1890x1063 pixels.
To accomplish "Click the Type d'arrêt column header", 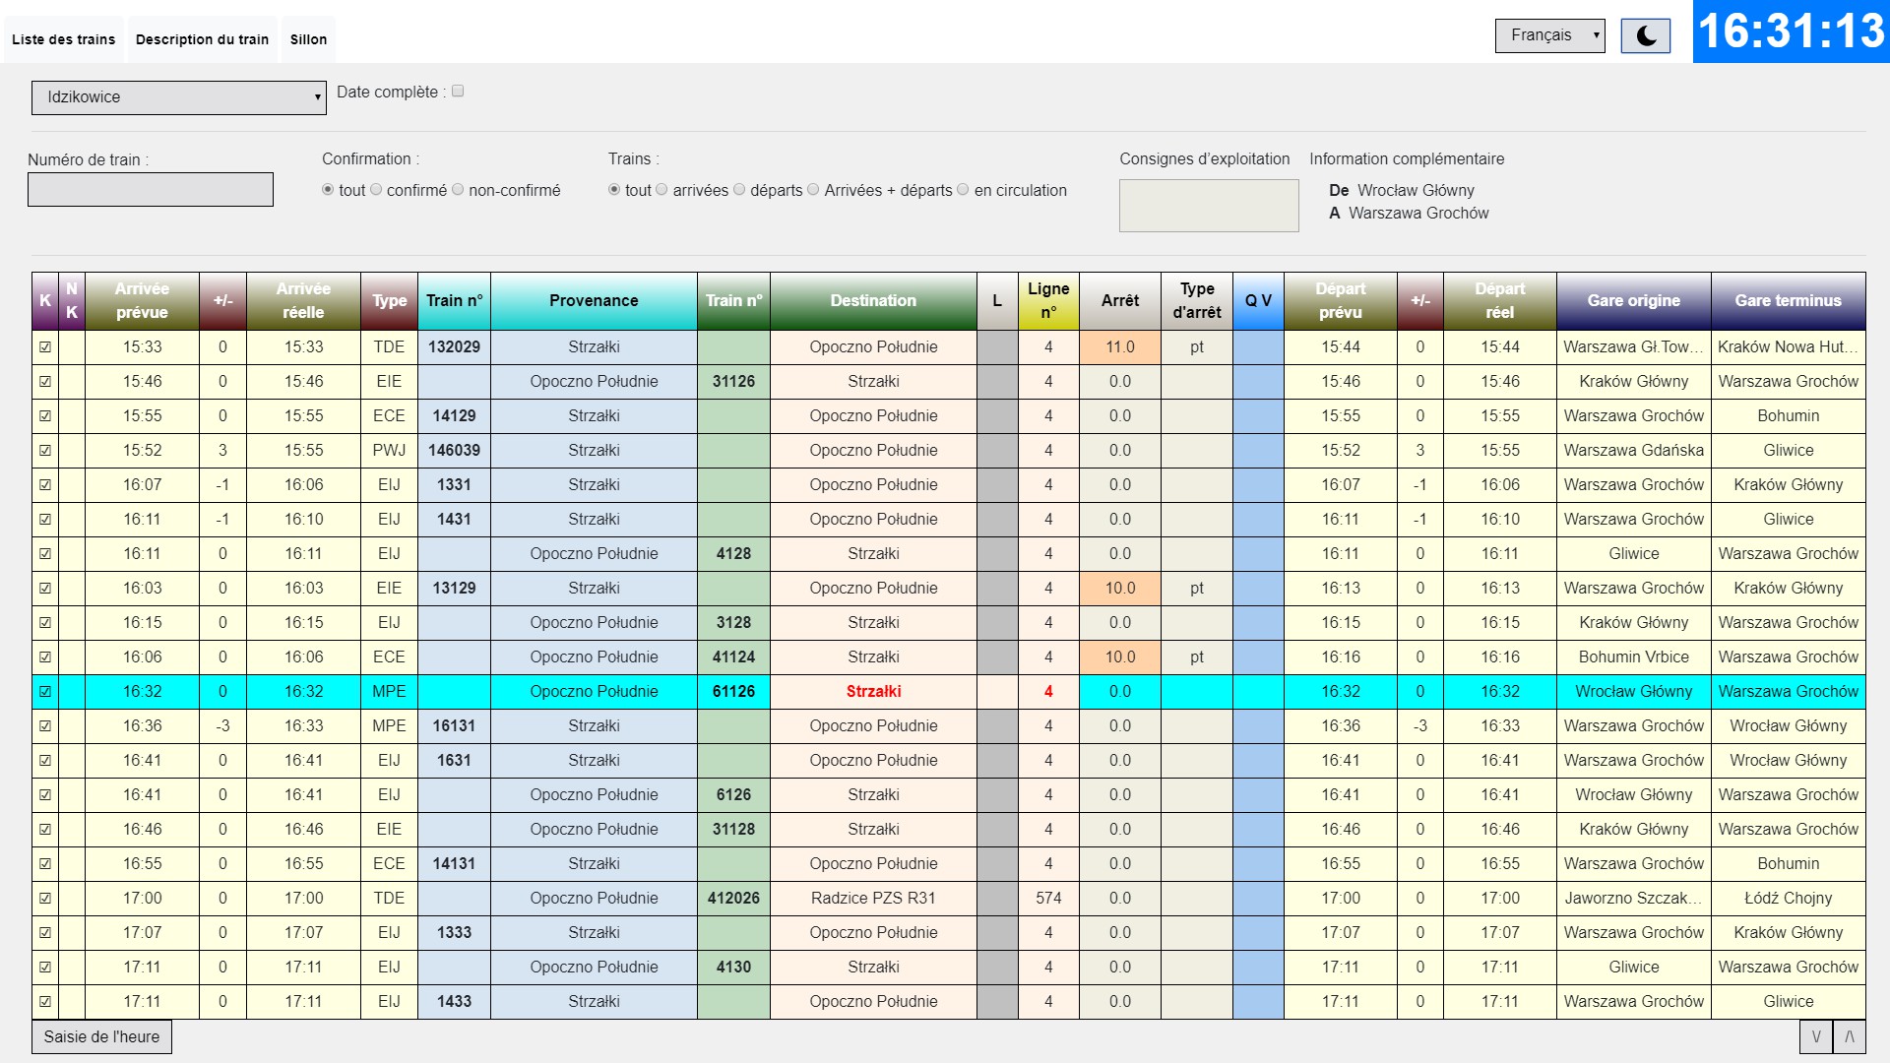I will click(x=1197, y=301).
